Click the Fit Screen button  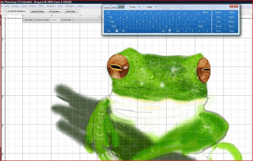tap(54, 11)
